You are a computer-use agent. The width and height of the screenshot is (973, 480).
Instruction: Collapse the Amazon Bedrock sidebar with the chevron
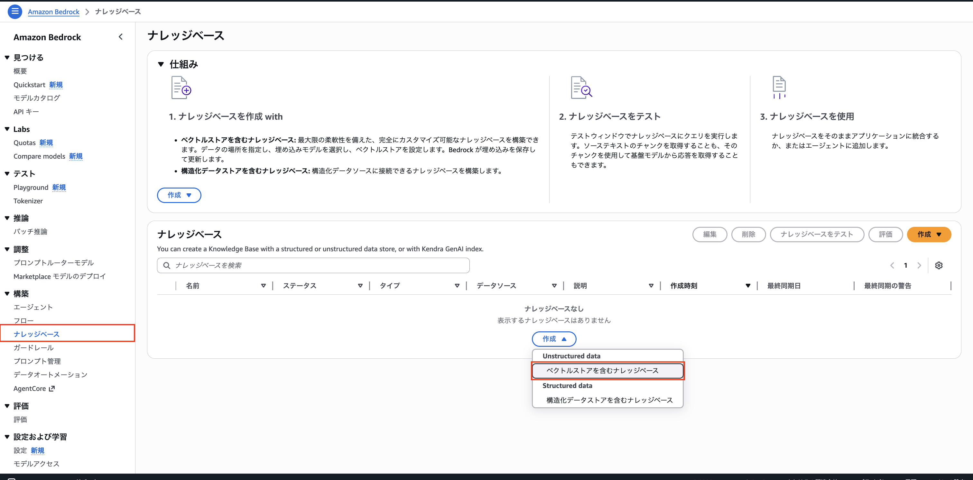[x=121, y=37]
